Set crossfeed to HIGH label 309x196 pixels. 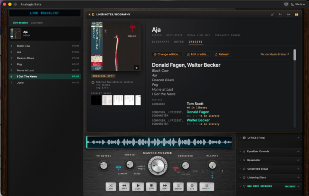tap(195, 171)
